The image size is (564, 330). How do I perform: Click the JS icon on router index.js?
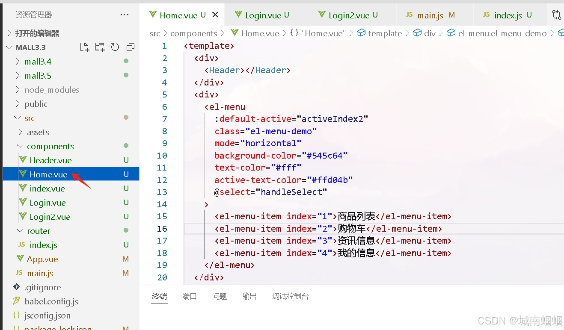(21, 245)
